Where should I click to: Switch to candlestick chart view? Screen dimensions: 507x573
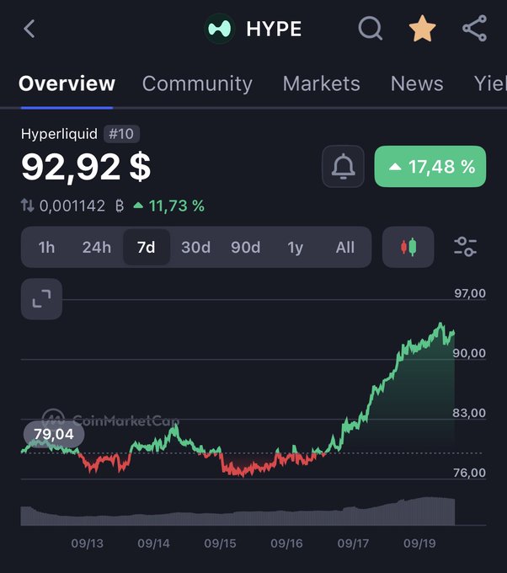point(408,248)
